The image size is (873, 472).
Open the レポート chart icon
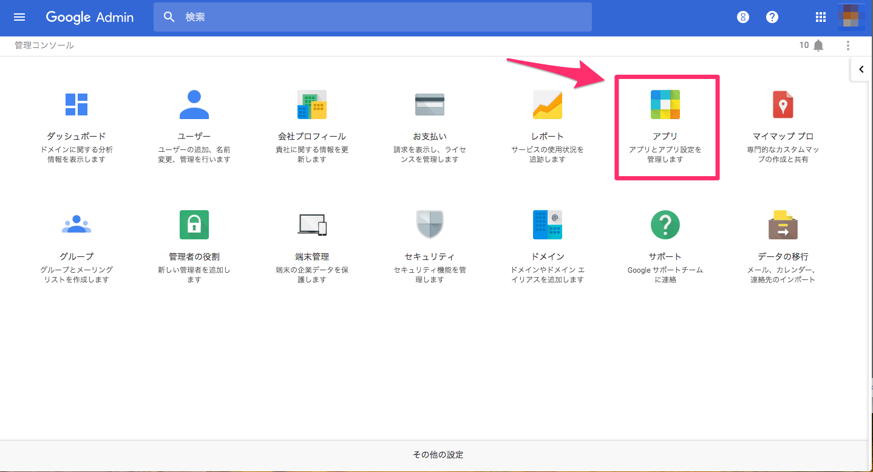coord(548,104)
